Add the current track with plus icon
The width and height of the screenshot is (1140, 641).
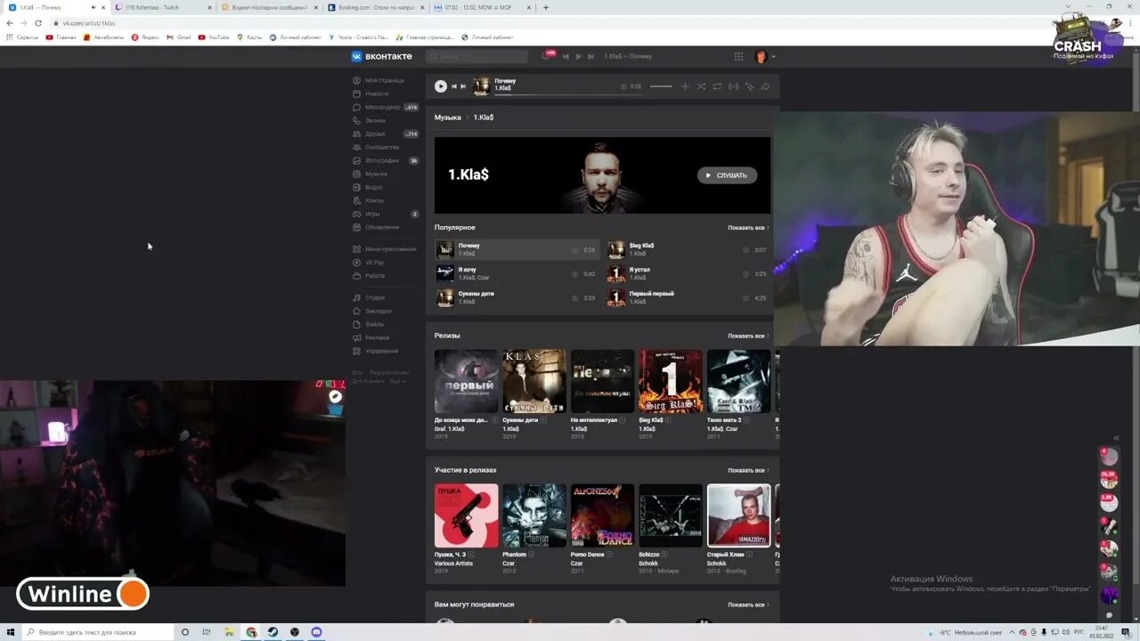[685, 86]
